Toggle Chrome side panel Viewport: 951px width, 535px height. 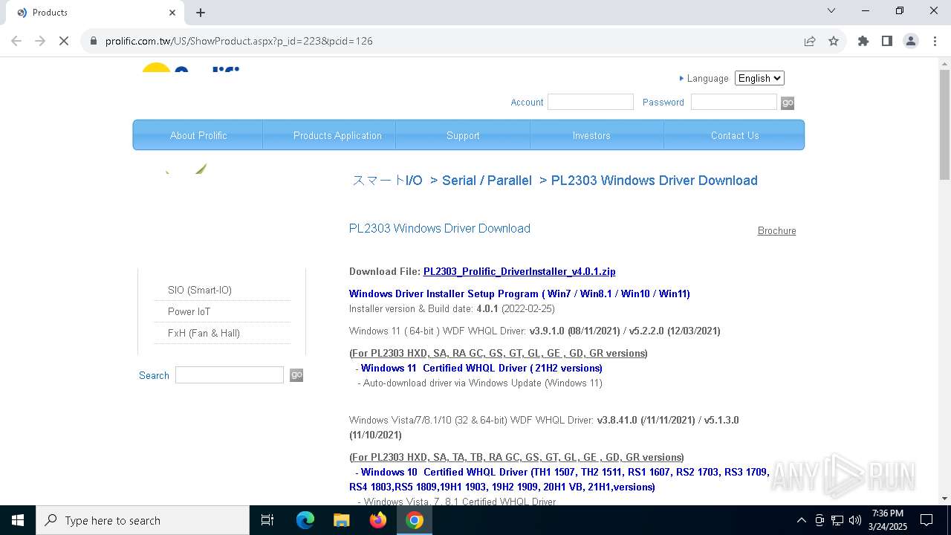click(x=887, y=41)
